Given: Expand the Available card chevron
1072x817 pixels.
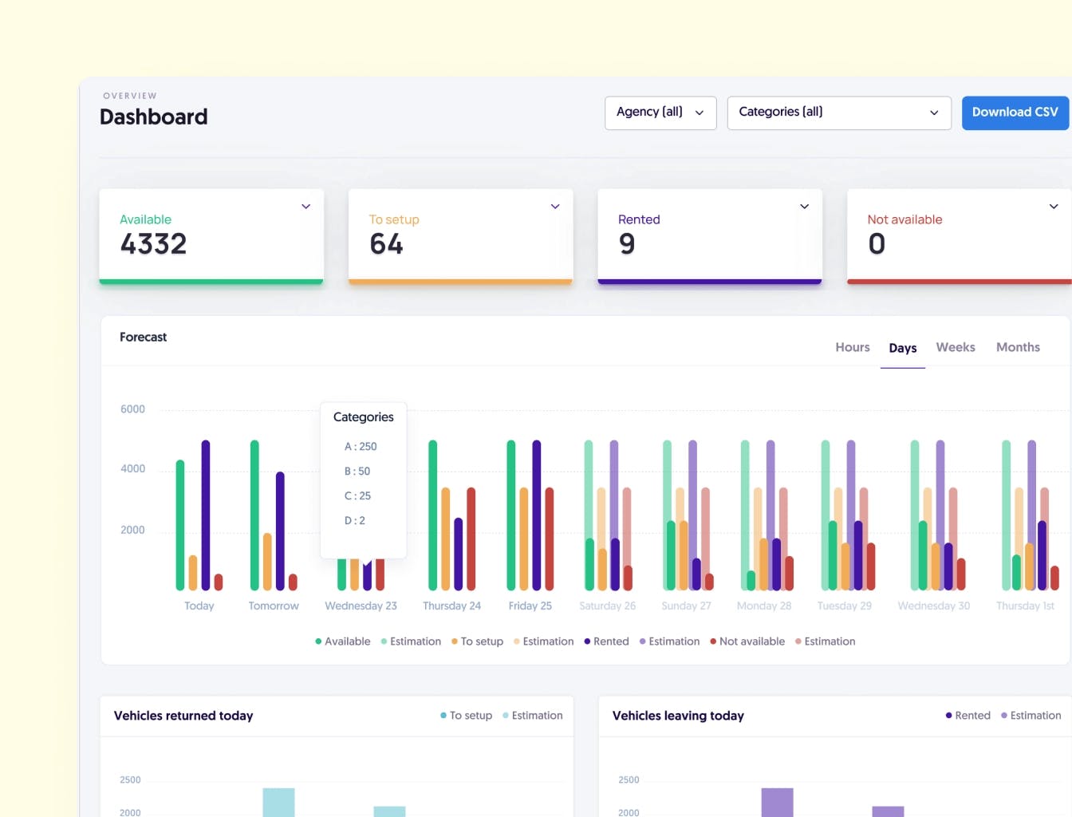Looking at the screenshot, I should point(305,207).
